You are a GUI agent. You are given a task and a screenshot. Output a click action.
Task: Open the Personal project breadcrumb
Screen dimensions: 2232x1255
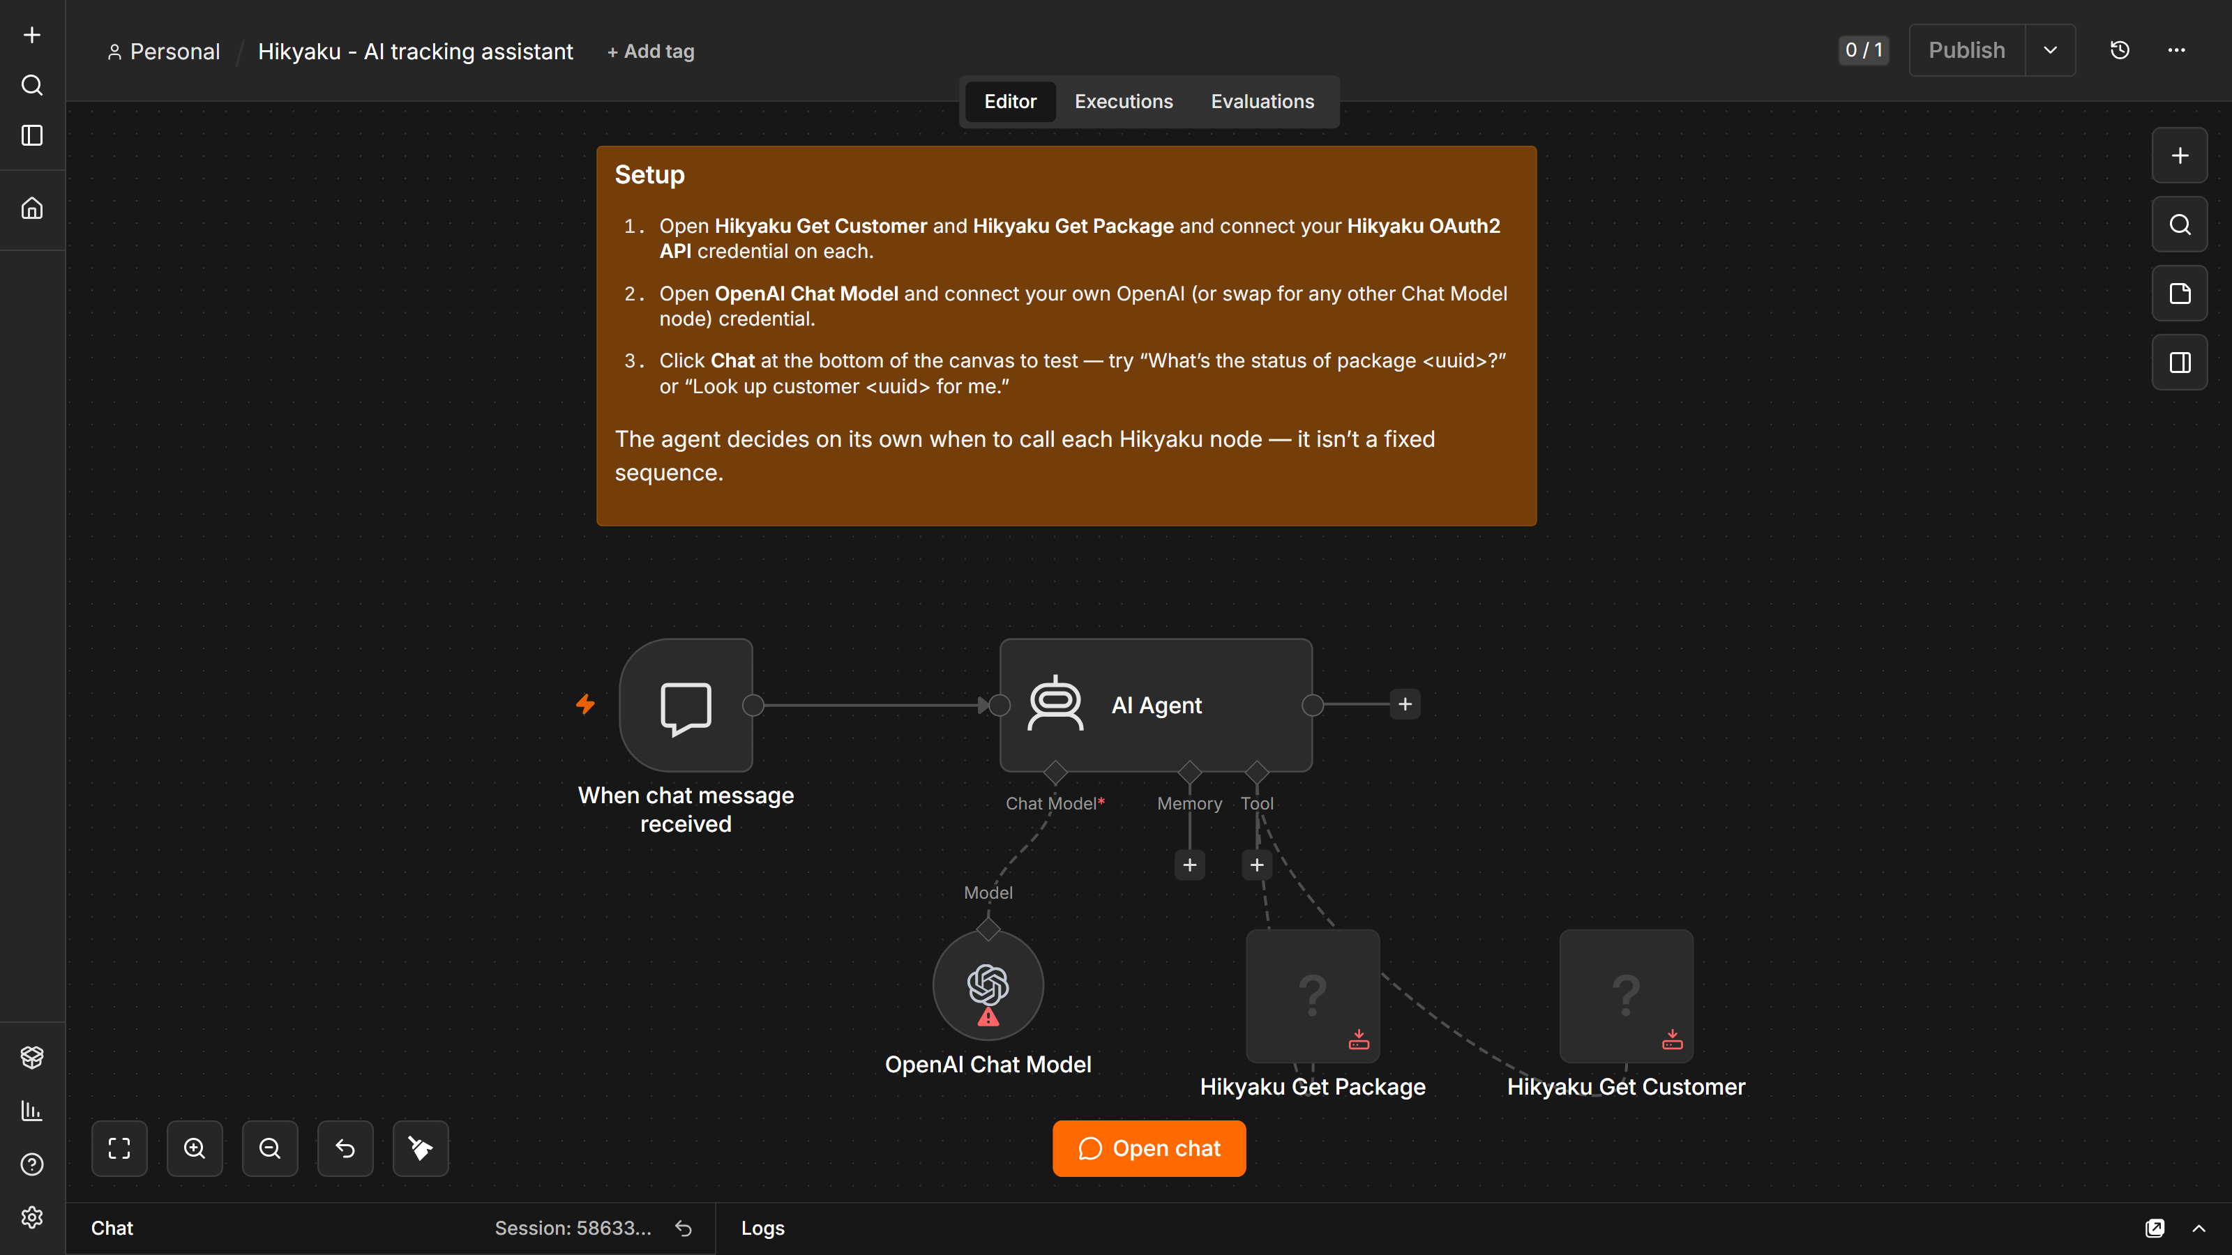tap(164, 51)
